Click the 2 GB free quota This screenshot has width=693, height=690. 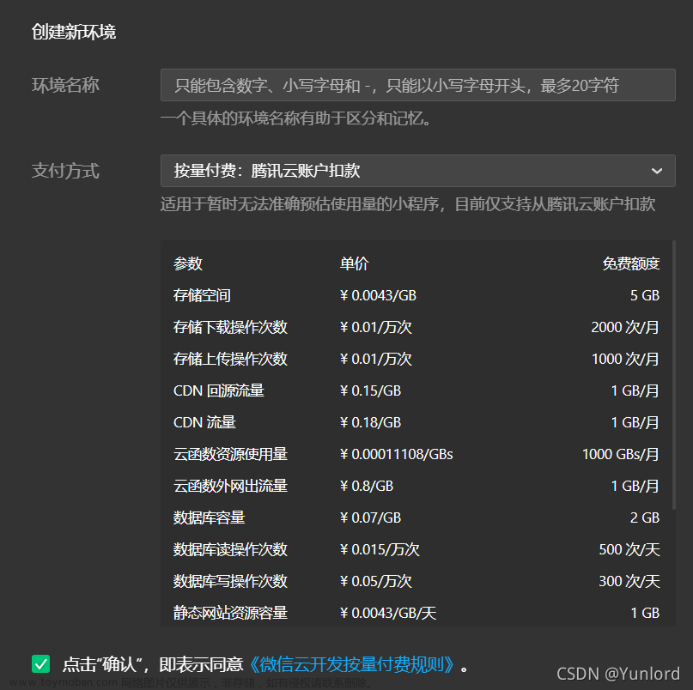point(645,518)
